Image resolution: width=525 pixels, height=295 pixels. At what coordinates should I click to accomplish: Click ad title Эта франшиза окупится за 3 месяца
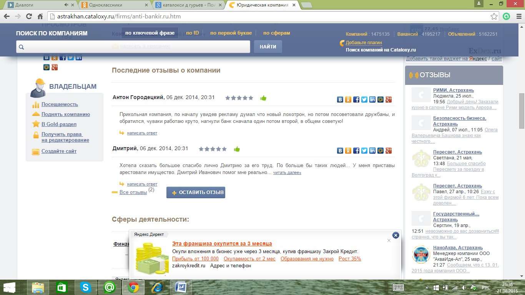222,244
